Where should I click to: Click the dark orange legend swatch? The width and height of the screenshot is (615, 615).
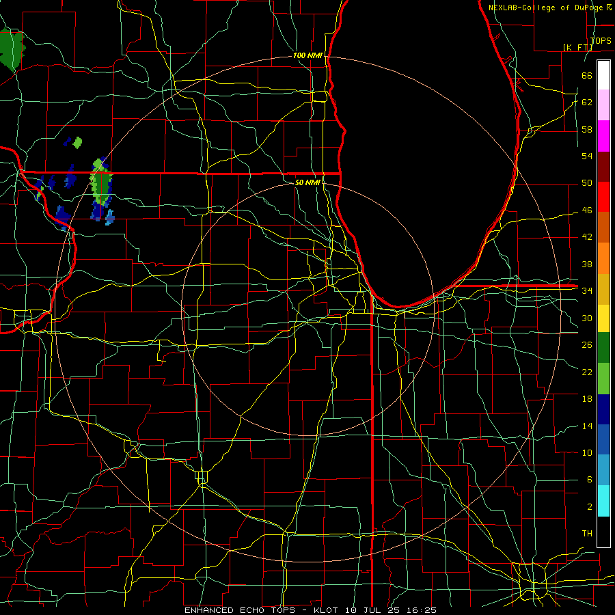(603, 227)
